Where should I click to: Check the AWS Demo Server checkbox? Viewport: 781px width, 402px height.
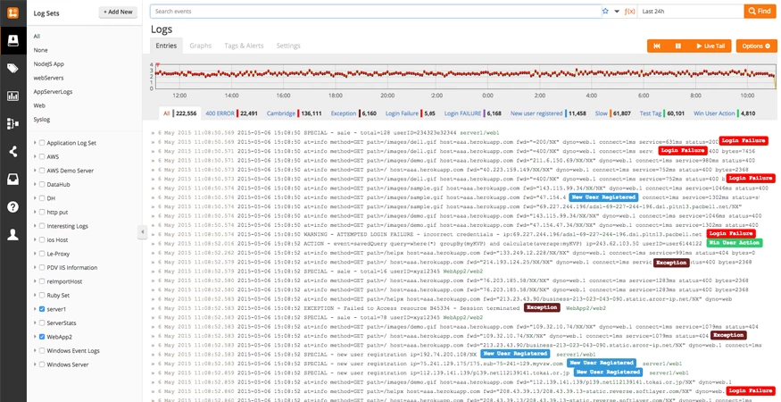point(42,171)
